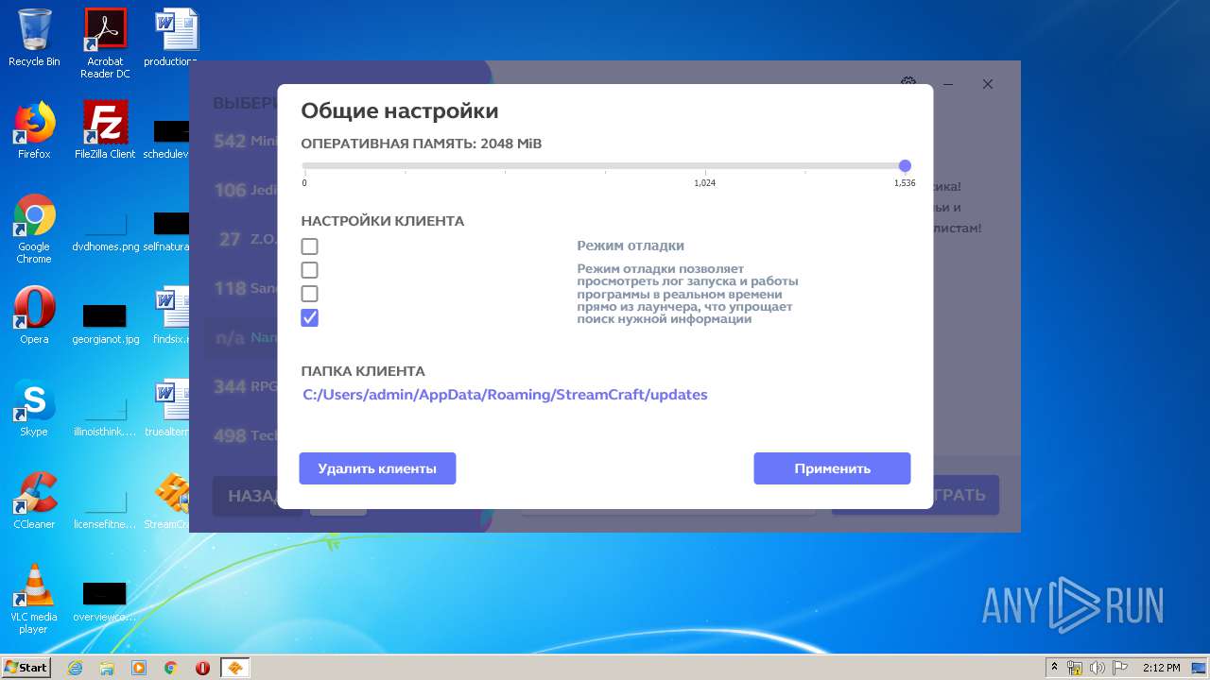Viewport: 1210px width, 680px height.
Task: Open the CCleaner desktop shortcut
Action: click(x=34, y=501)
